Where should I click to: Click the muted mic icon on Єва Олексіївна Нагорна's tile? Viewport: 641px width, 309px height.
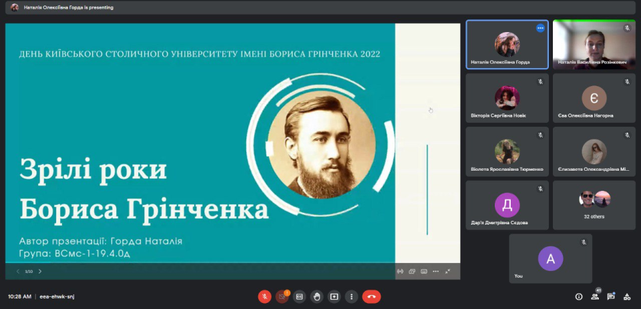[x=627, y=81]
